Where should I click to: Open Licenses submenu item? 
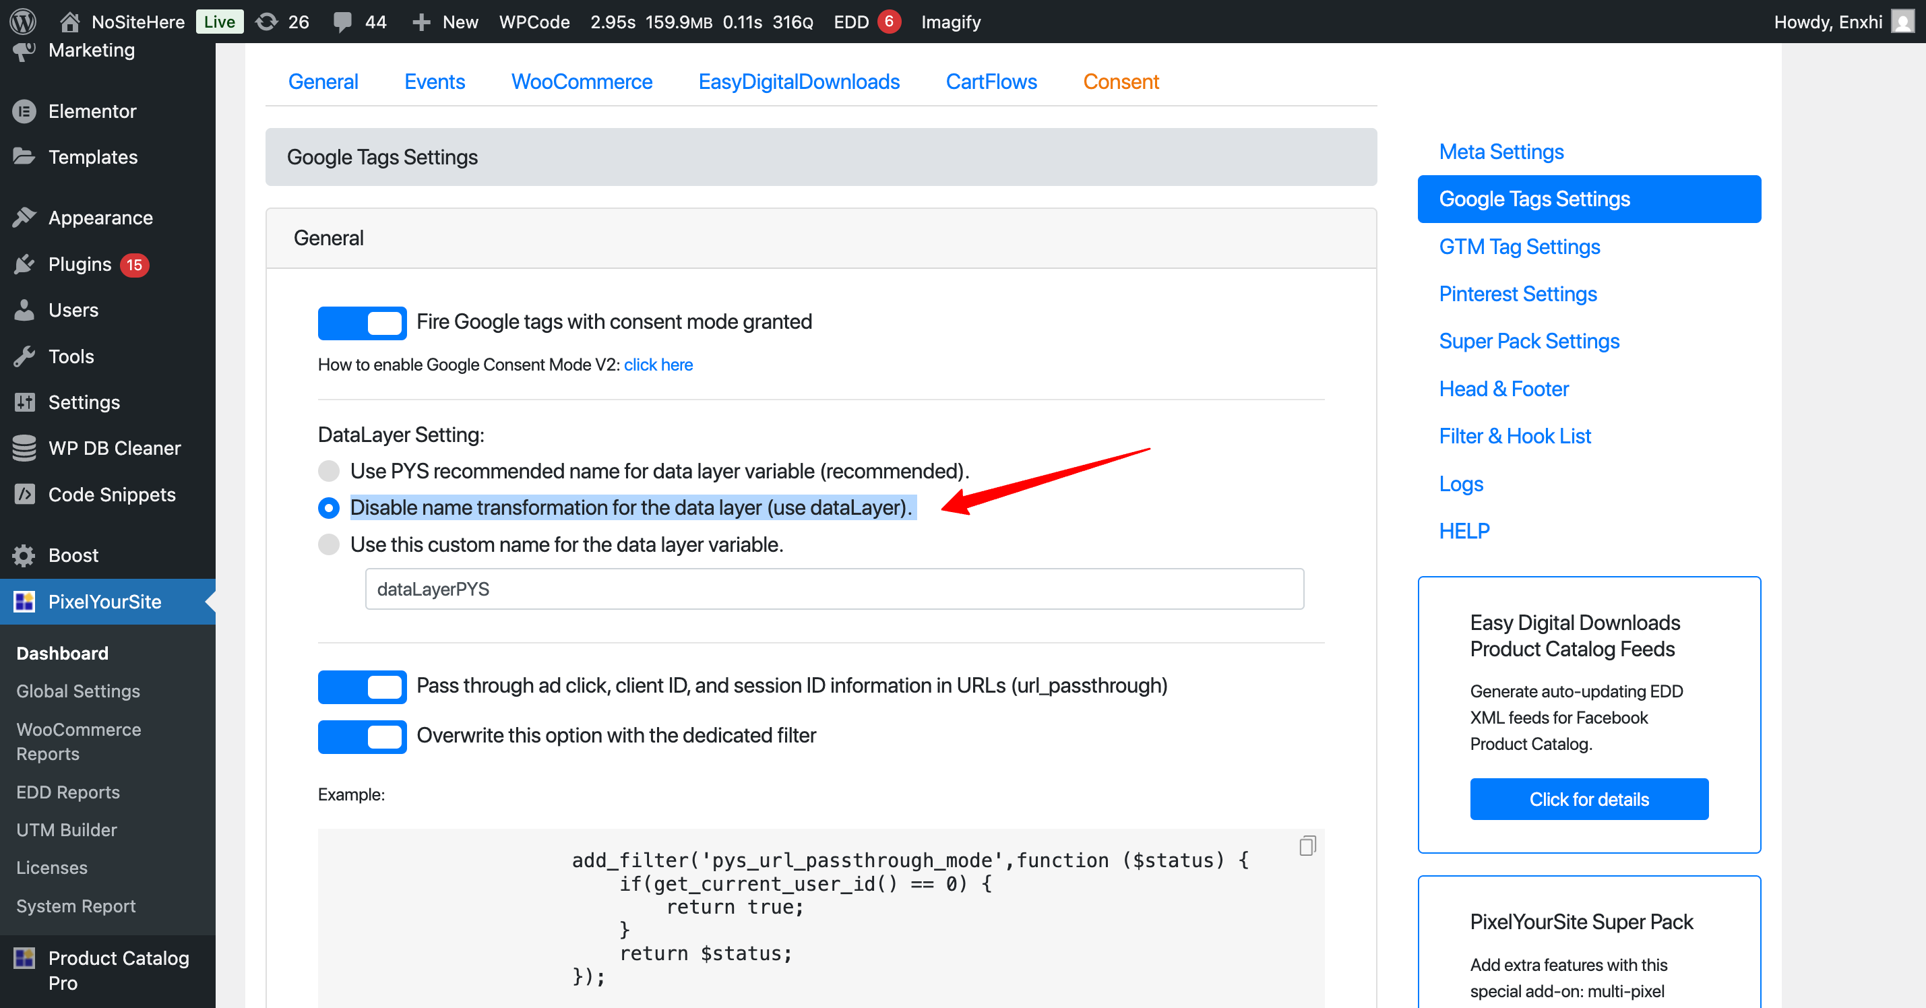coord(52,867)
